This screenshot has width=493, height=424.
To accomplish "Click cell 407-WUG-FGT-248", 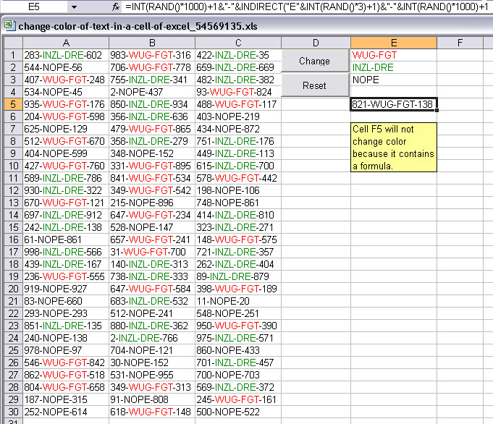I will pos(66,80).
